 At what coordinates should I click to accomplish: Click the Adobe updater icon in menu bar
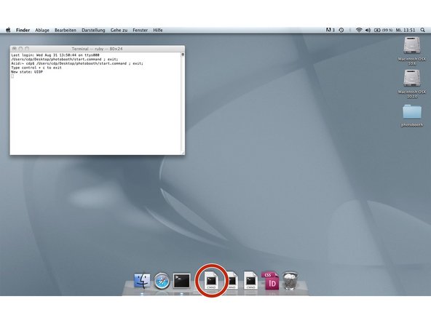(330, 30)
